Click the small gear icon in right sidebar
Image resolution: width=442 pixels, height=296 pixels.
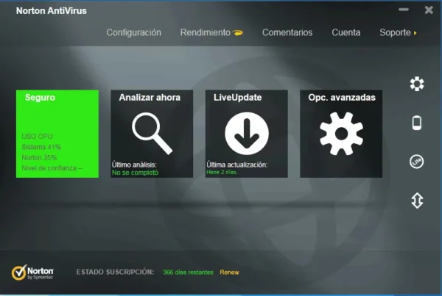417,84
